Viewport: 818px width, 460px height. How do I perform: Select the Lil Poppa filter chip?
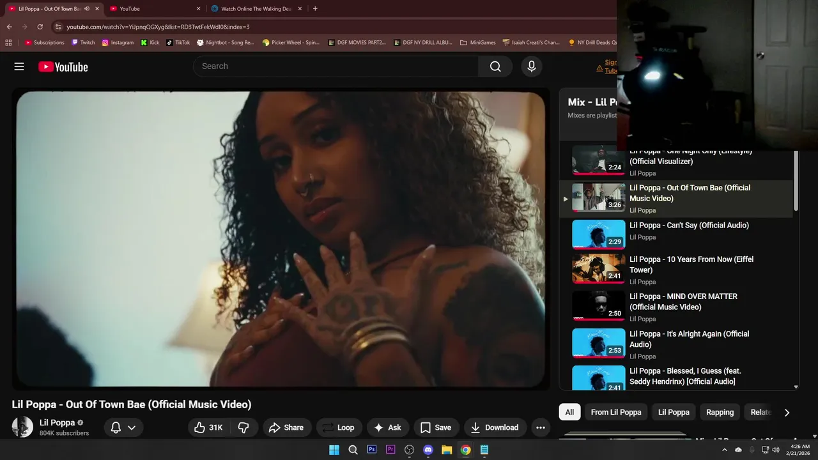coord(674,412)
